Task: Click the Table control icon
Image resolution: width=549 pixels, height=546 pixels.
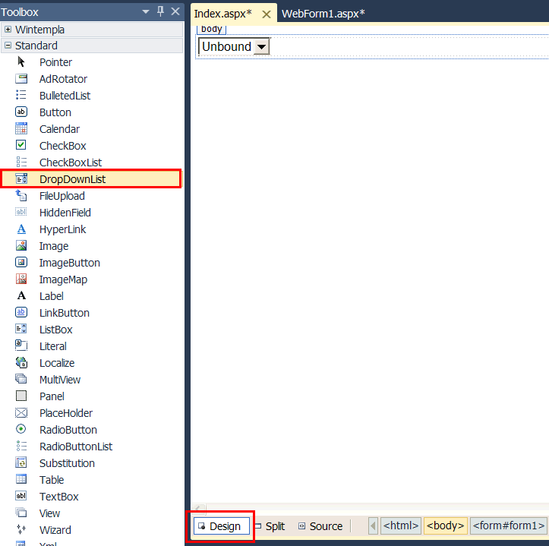Action: (21, 479)
